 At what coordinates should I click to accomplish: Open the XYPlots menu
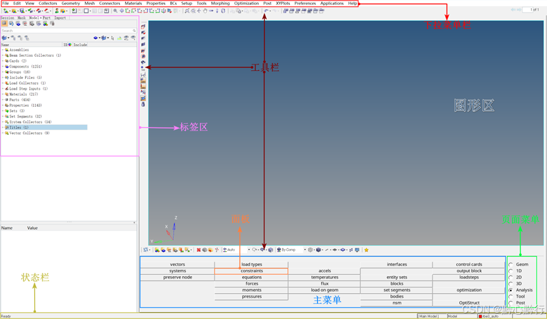pyautogui.click(x=283, y=3)
